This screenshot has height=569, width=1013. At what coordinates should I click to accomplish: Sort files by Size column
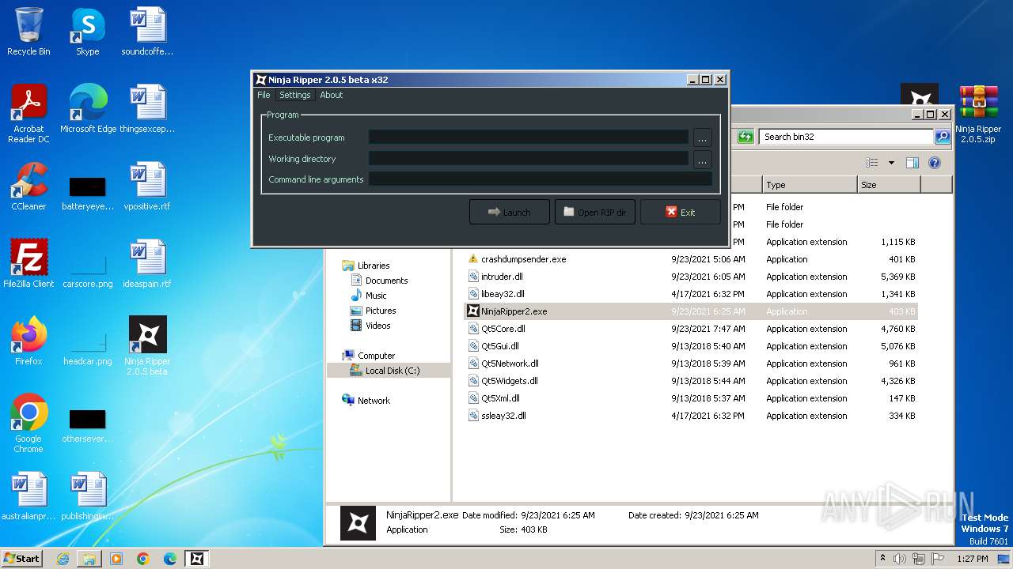pos(889,185)
